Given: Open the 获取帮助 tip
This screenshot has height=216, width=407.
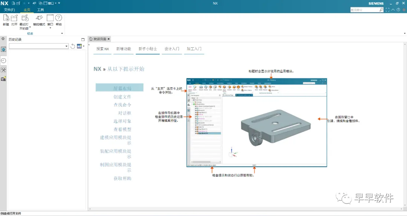Looking at the screenshot, I should pos(122,178).
